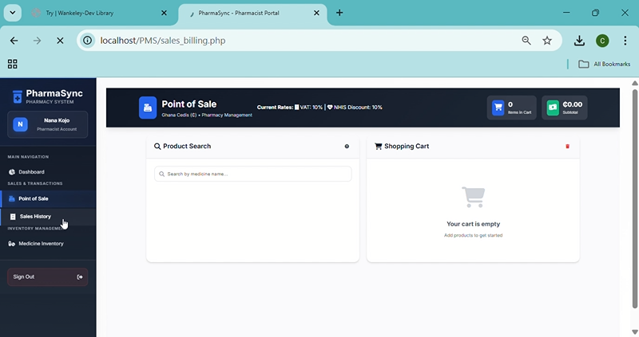Open Sales History from sidebar
The width and height of the screenshot is (639, 337).
48,217
